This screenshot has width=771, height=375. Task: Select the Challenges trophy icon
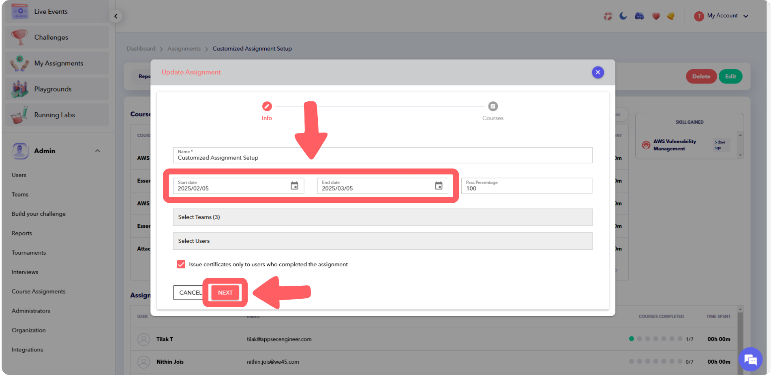pyautogui.click(x=19, y=37)
